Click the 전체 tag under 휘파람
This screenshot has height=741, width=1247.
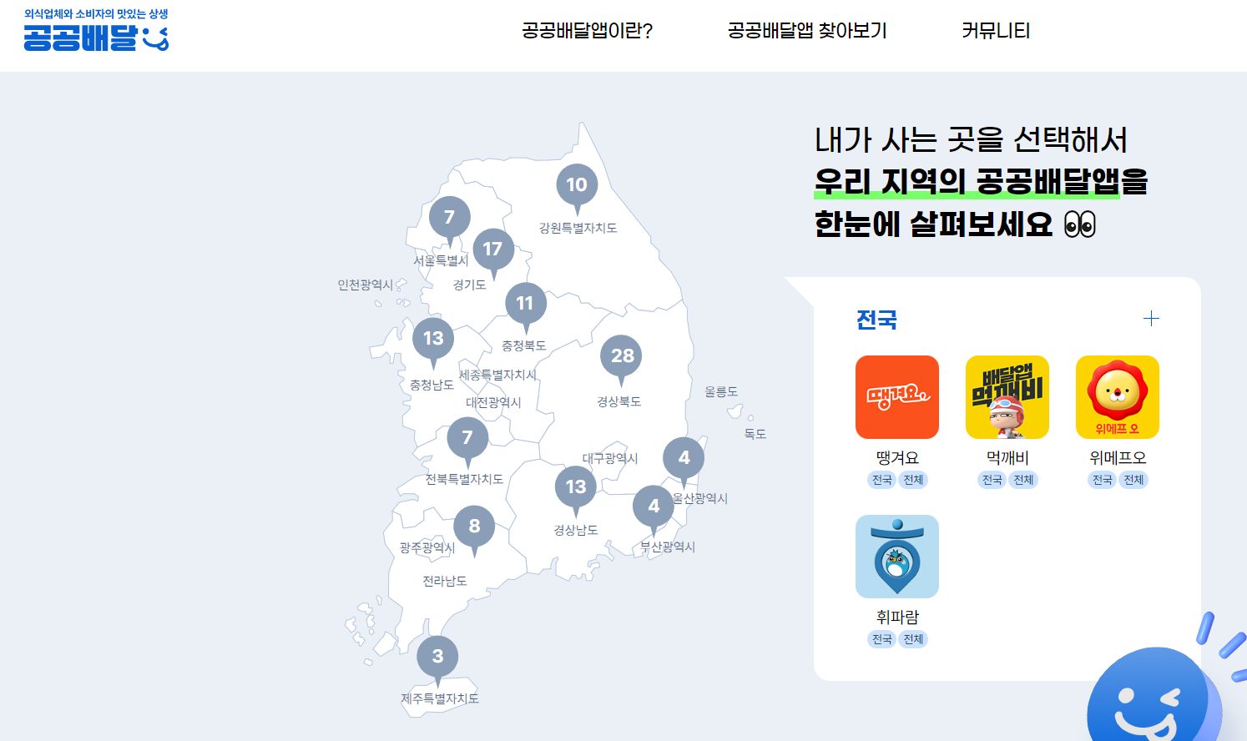point(913,639)
